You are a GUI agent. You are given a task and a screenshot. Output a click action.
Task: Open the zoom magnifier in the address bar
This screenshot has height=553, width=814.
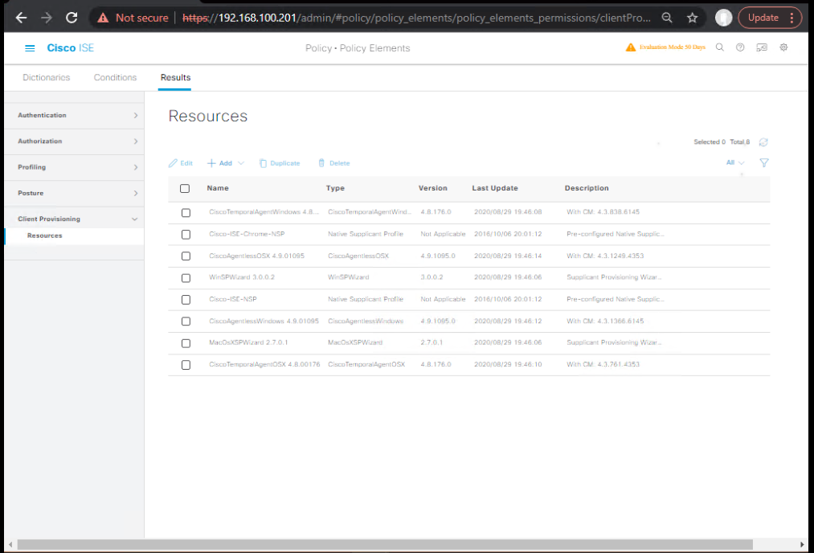coord(667,18)
